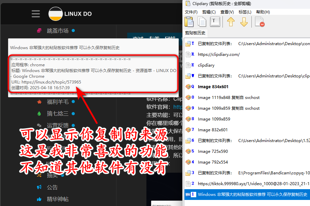Image resolution: width=310 pixels, height=206 pixels.
Task: Click the 跳蚤市场 stacked coins icon
Action: (39, 31)
